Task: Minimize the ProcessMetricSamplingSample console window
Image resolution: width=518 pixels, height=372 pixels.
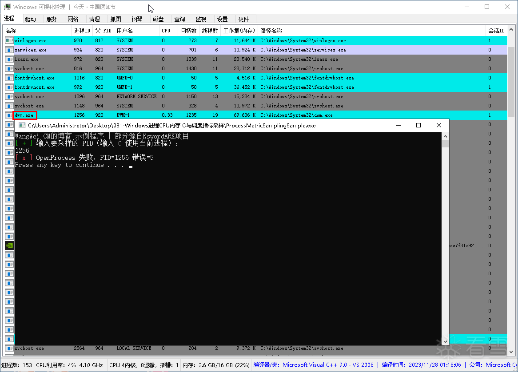Action: (398, 126)
